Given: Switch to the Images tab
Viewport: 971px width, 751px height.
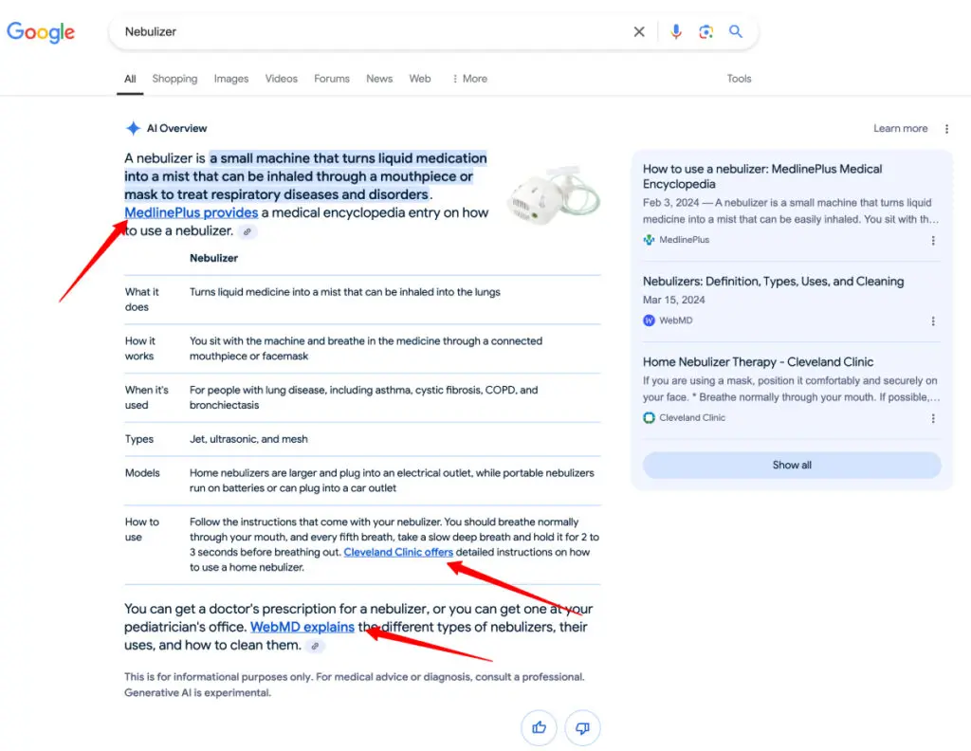Looking at the screenshot, I should click(231, 79).
